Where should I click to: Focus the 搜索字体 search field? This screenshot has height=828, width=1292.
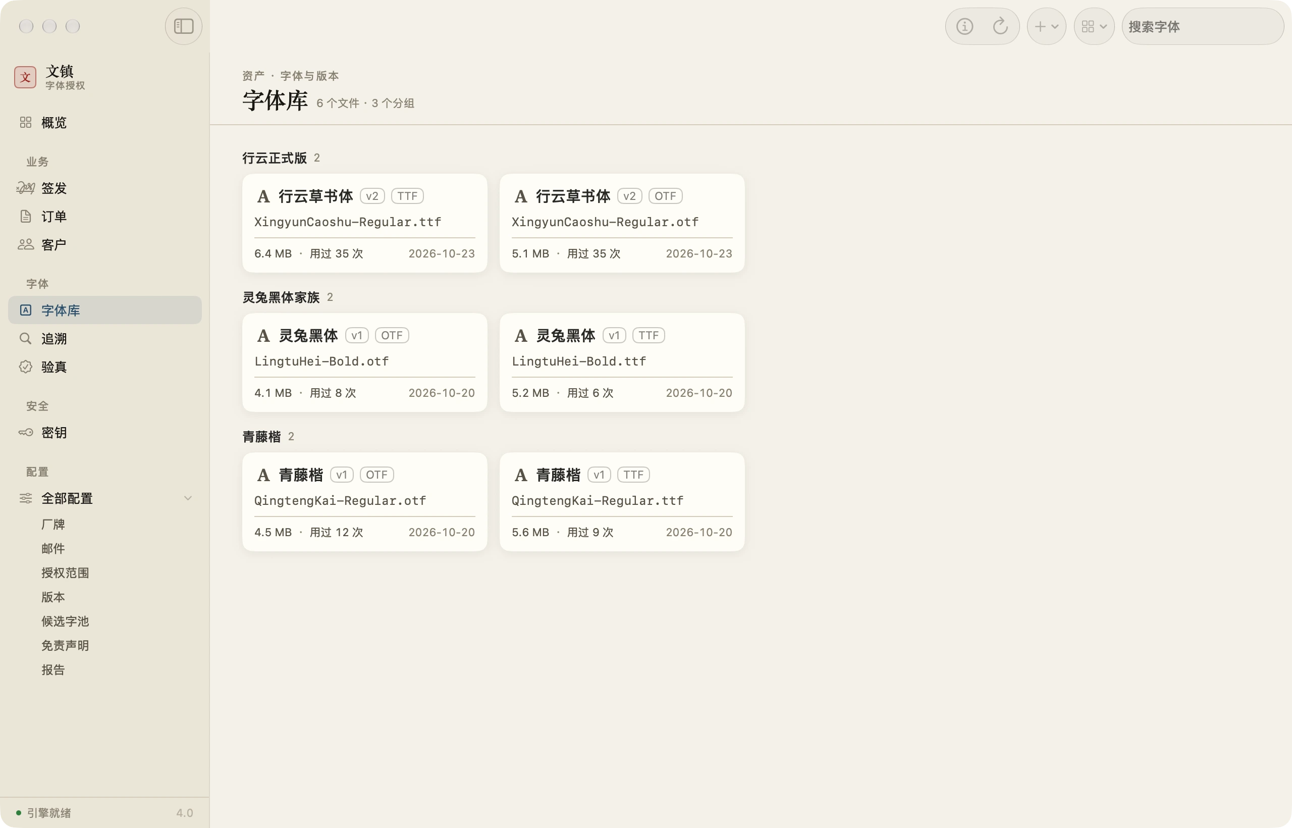pos(1202,26)
